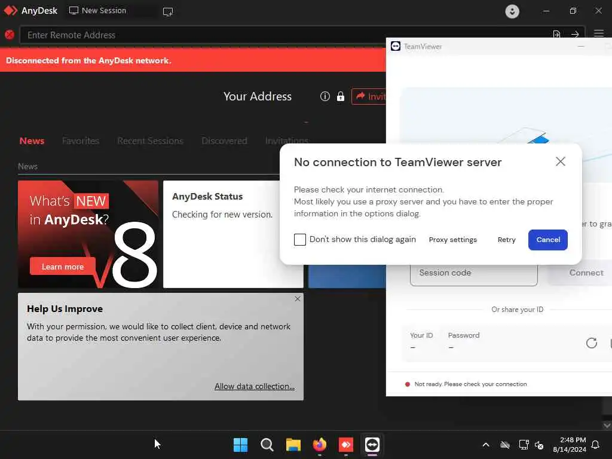Click the AnyDesk Status card
Image resolution: width=612 pixels, height=459 pixels.
[232, 234]
